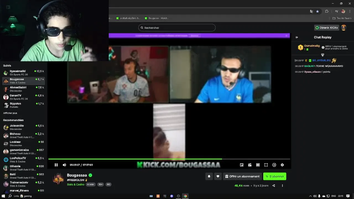
Task: Click the Rechercher search field
Action: click(x=177, y=28)
